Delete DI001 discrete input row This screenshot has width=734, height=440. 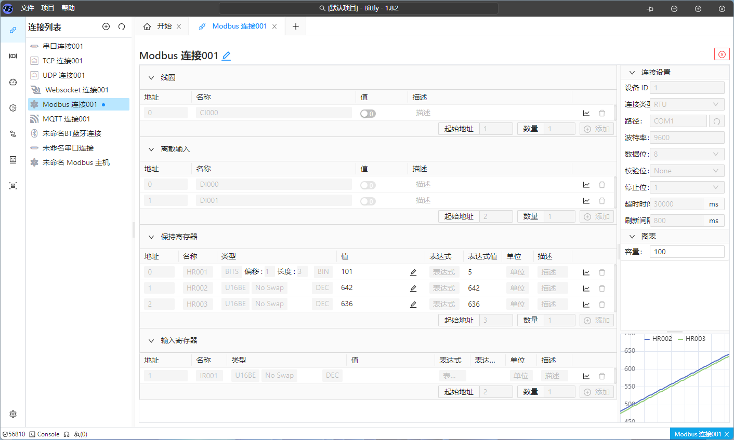pos(602,201)
